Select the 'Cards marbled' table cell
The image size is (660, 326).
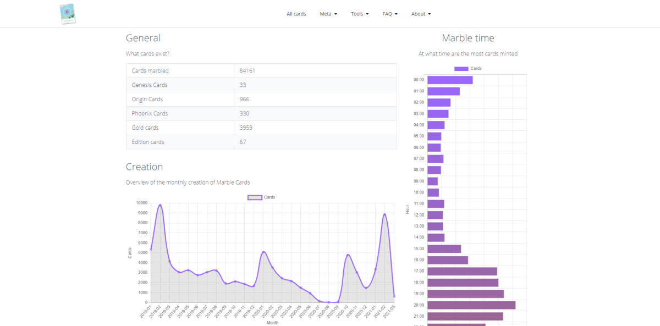tap(180, 71)
